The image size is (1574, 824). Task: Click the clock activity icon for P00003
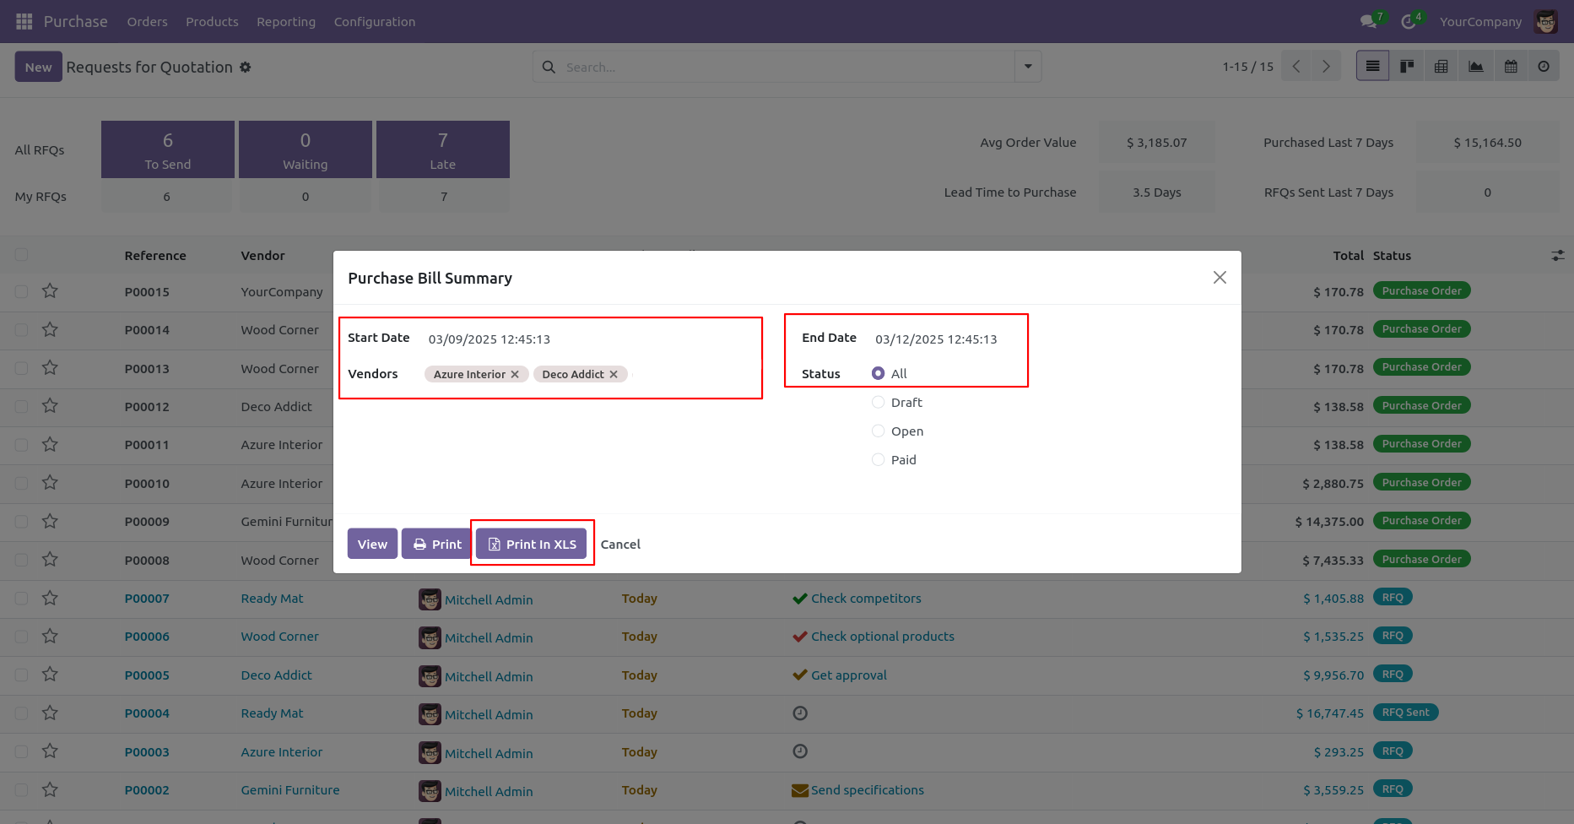800,751
